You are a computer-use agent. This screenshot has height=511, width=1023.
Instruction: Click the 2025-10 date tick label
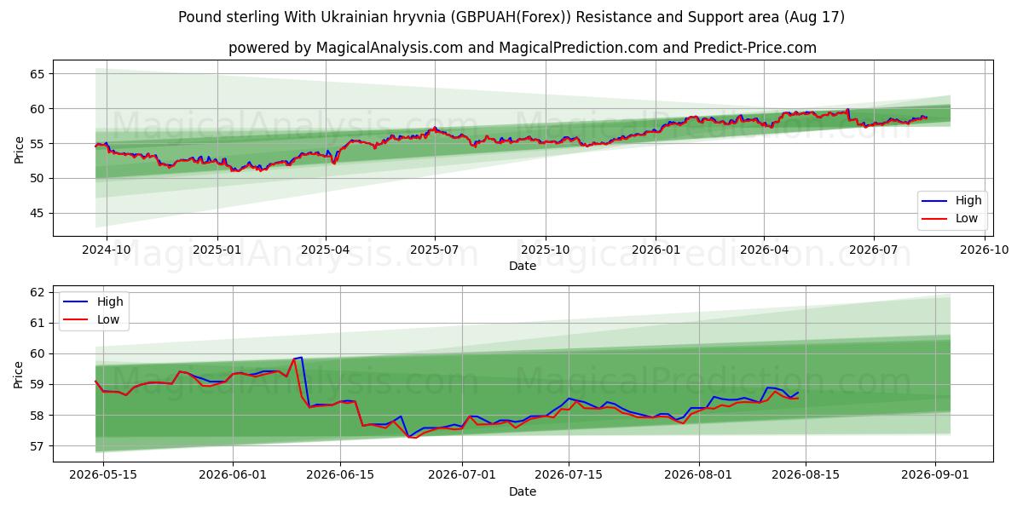[x=545, y=251]
